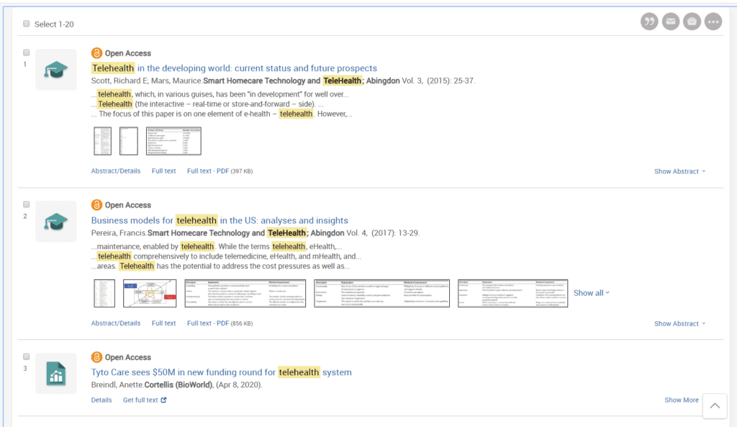Expand Show Abstract for Telehealth in developing world

pos(679,171)
